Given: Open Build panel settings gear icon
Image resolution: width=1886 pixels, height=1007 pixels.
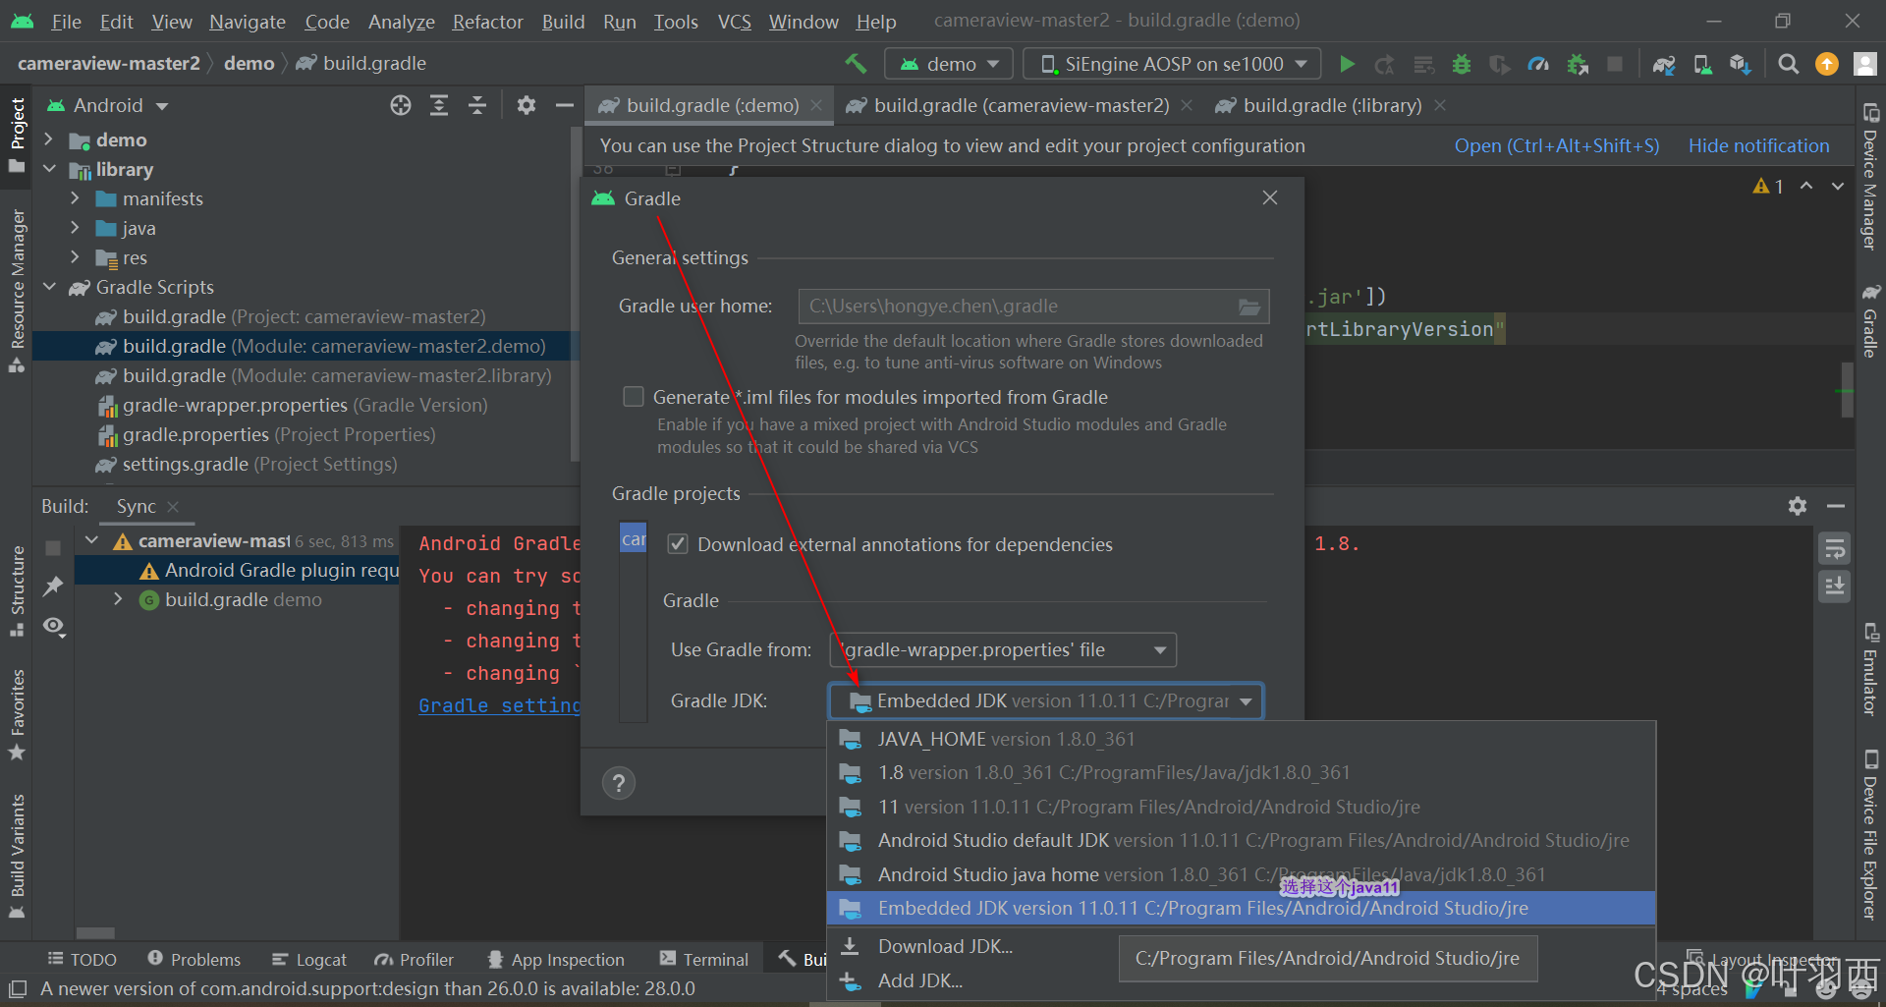Looking at the screenshot, I should coord(1798,506).
